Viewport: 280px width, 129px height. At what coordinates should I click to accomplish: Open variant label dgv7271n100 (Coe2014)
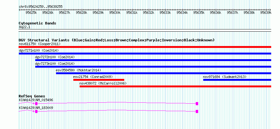(x=39, y=50)
